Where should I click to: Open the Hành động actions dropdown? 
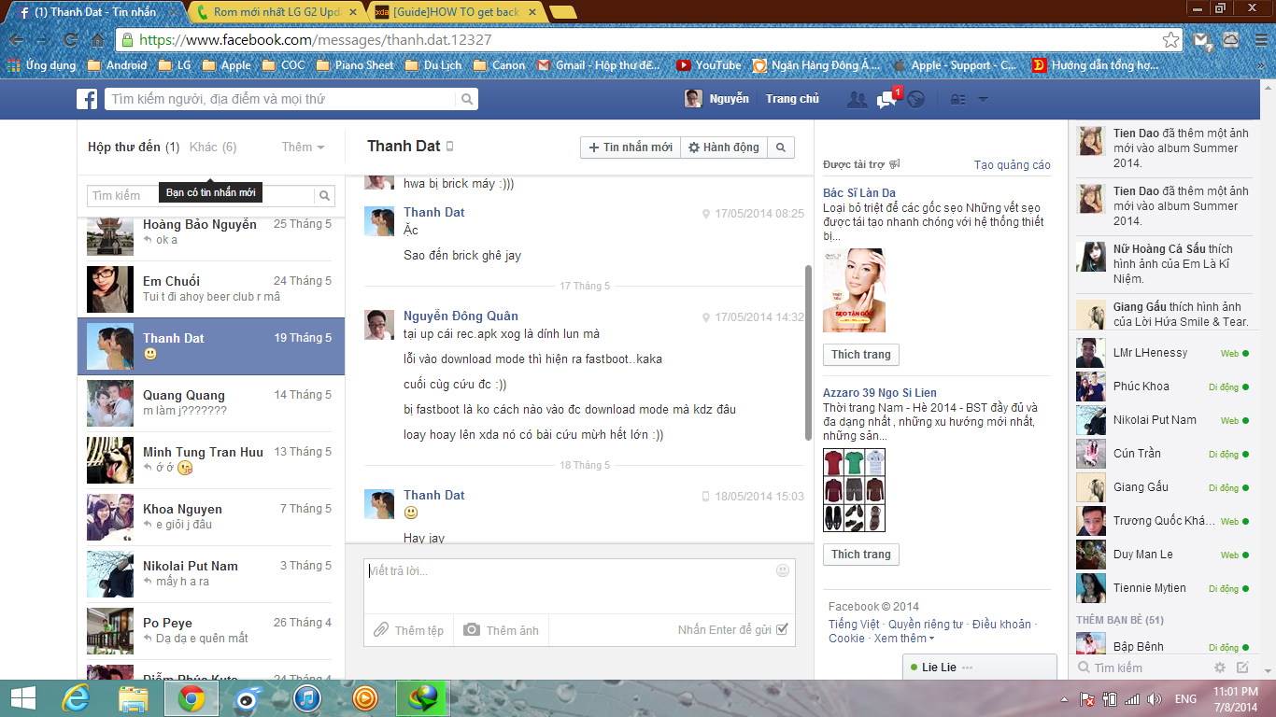pos(723,148)
